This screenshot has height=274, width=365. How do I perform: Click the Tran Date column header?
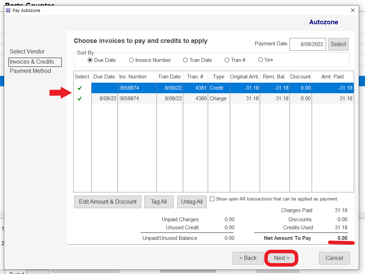pyautogui.click(x=170, y=77)
